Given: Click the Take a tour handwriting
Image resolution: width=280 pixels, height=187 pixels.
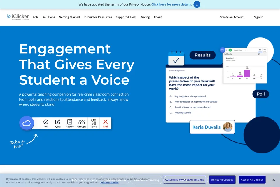Looking at the screenshot, I should pyautogui.click(x=17, y=144).
